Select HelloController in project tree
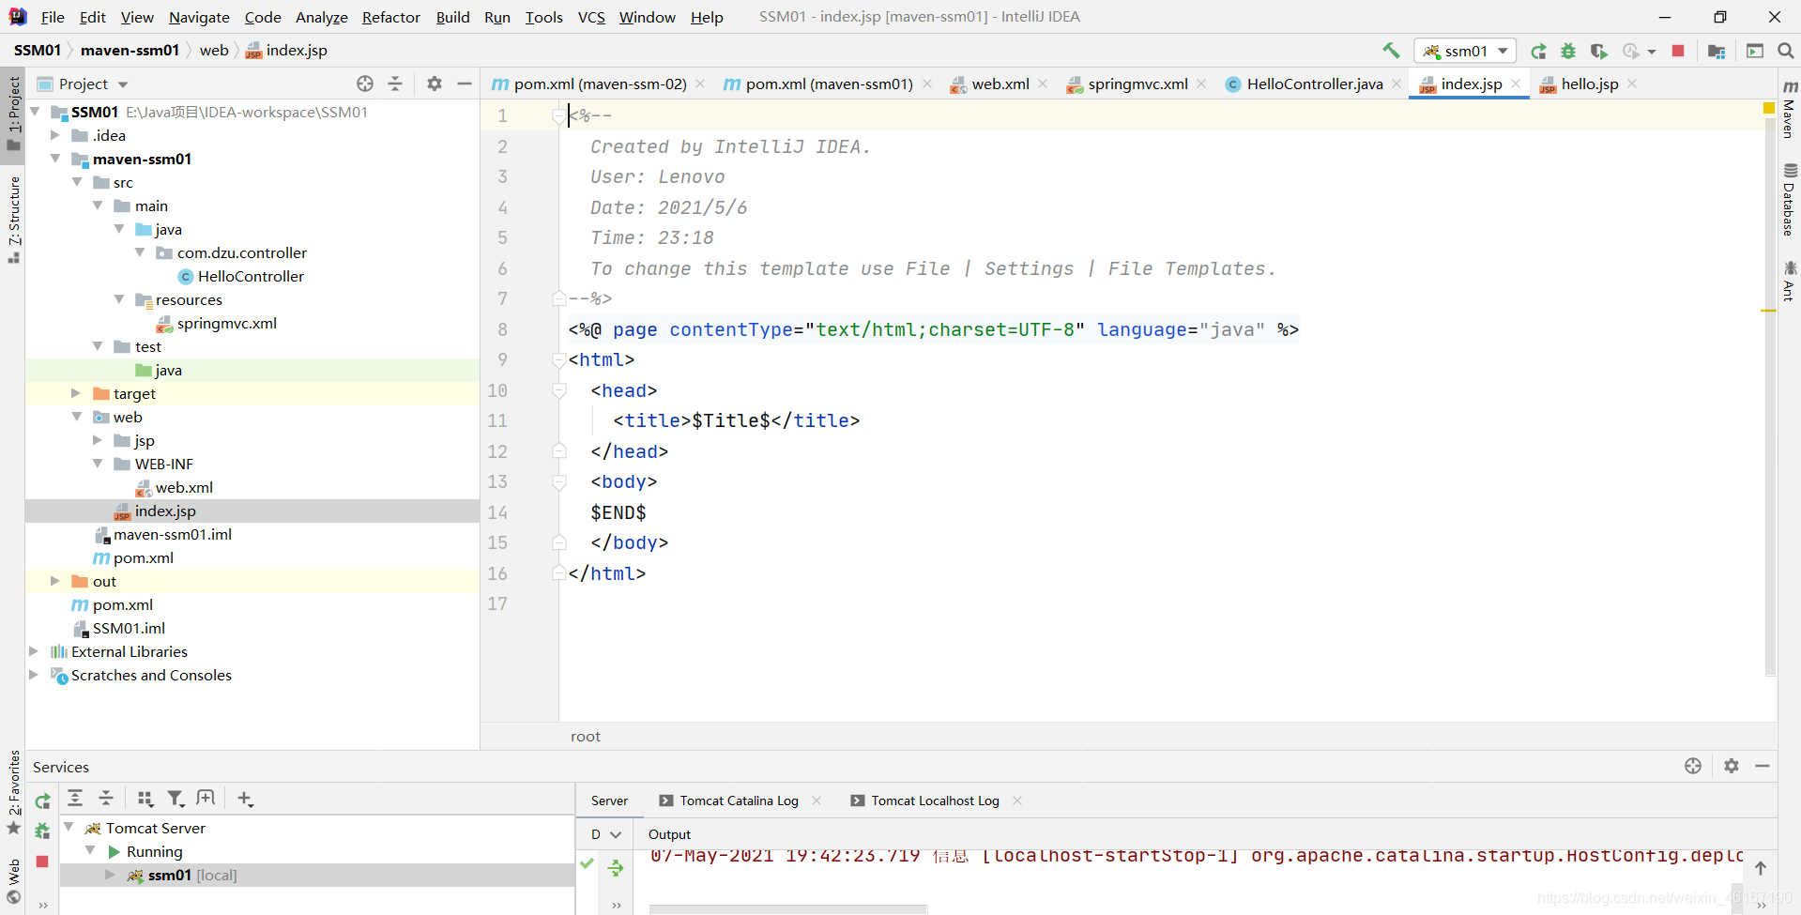Screen dimensions: 1801x915 [251, 276]
